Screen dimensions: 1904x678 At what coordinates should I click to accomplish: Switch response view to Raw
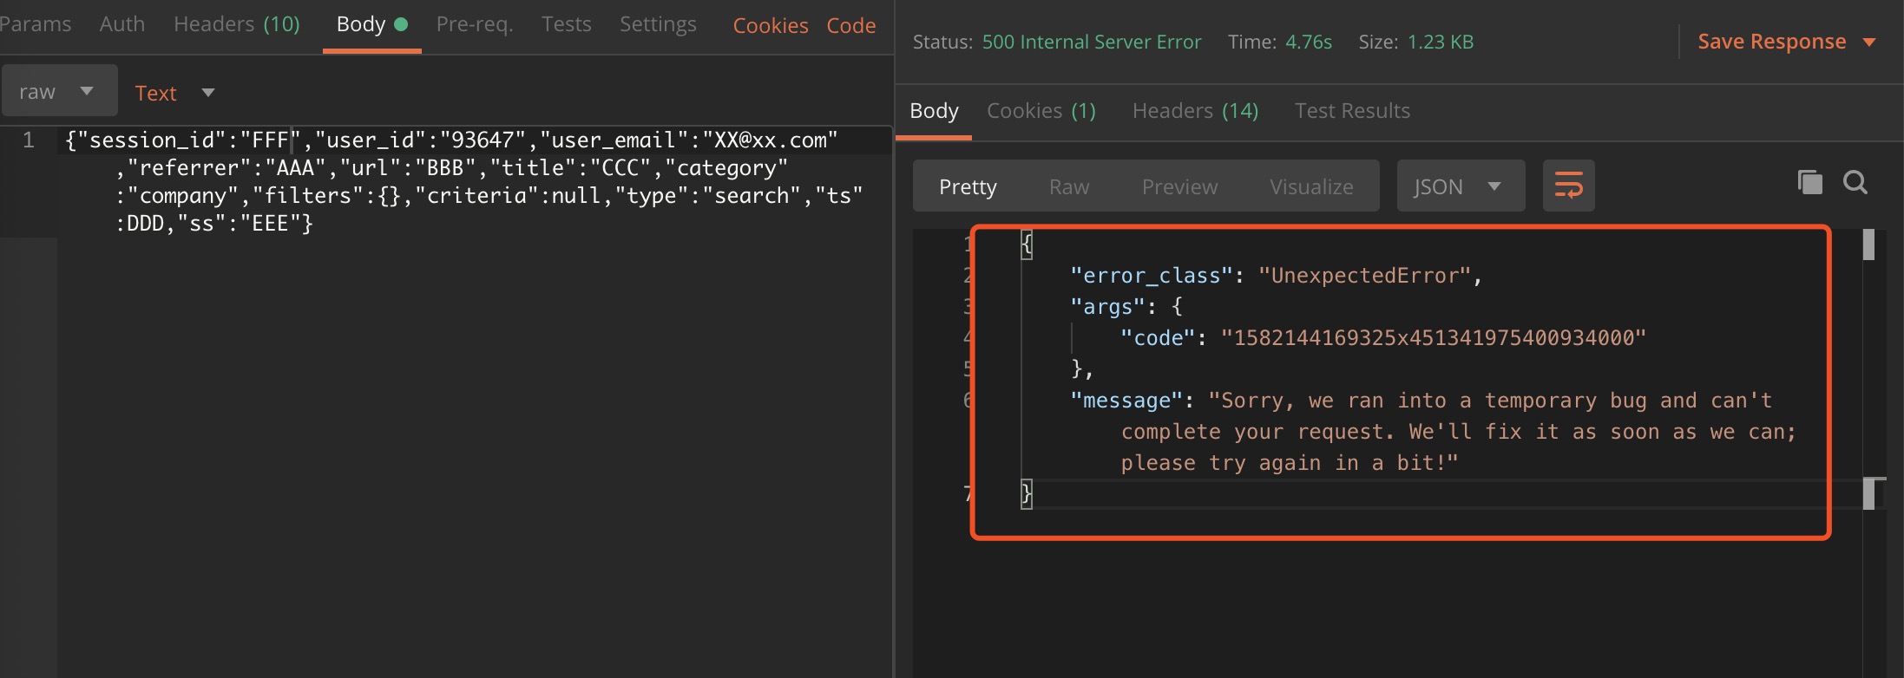[1069, 186]
